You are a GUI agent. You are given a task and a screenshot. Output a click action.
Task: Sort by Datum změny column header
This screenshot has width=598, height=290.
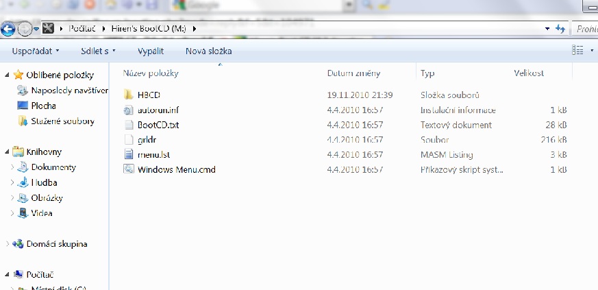coord(353,73)
